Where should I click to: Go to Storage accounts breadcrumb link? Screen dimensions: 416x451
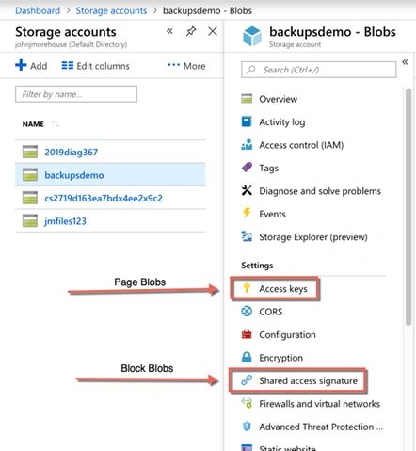pos(111,10)
